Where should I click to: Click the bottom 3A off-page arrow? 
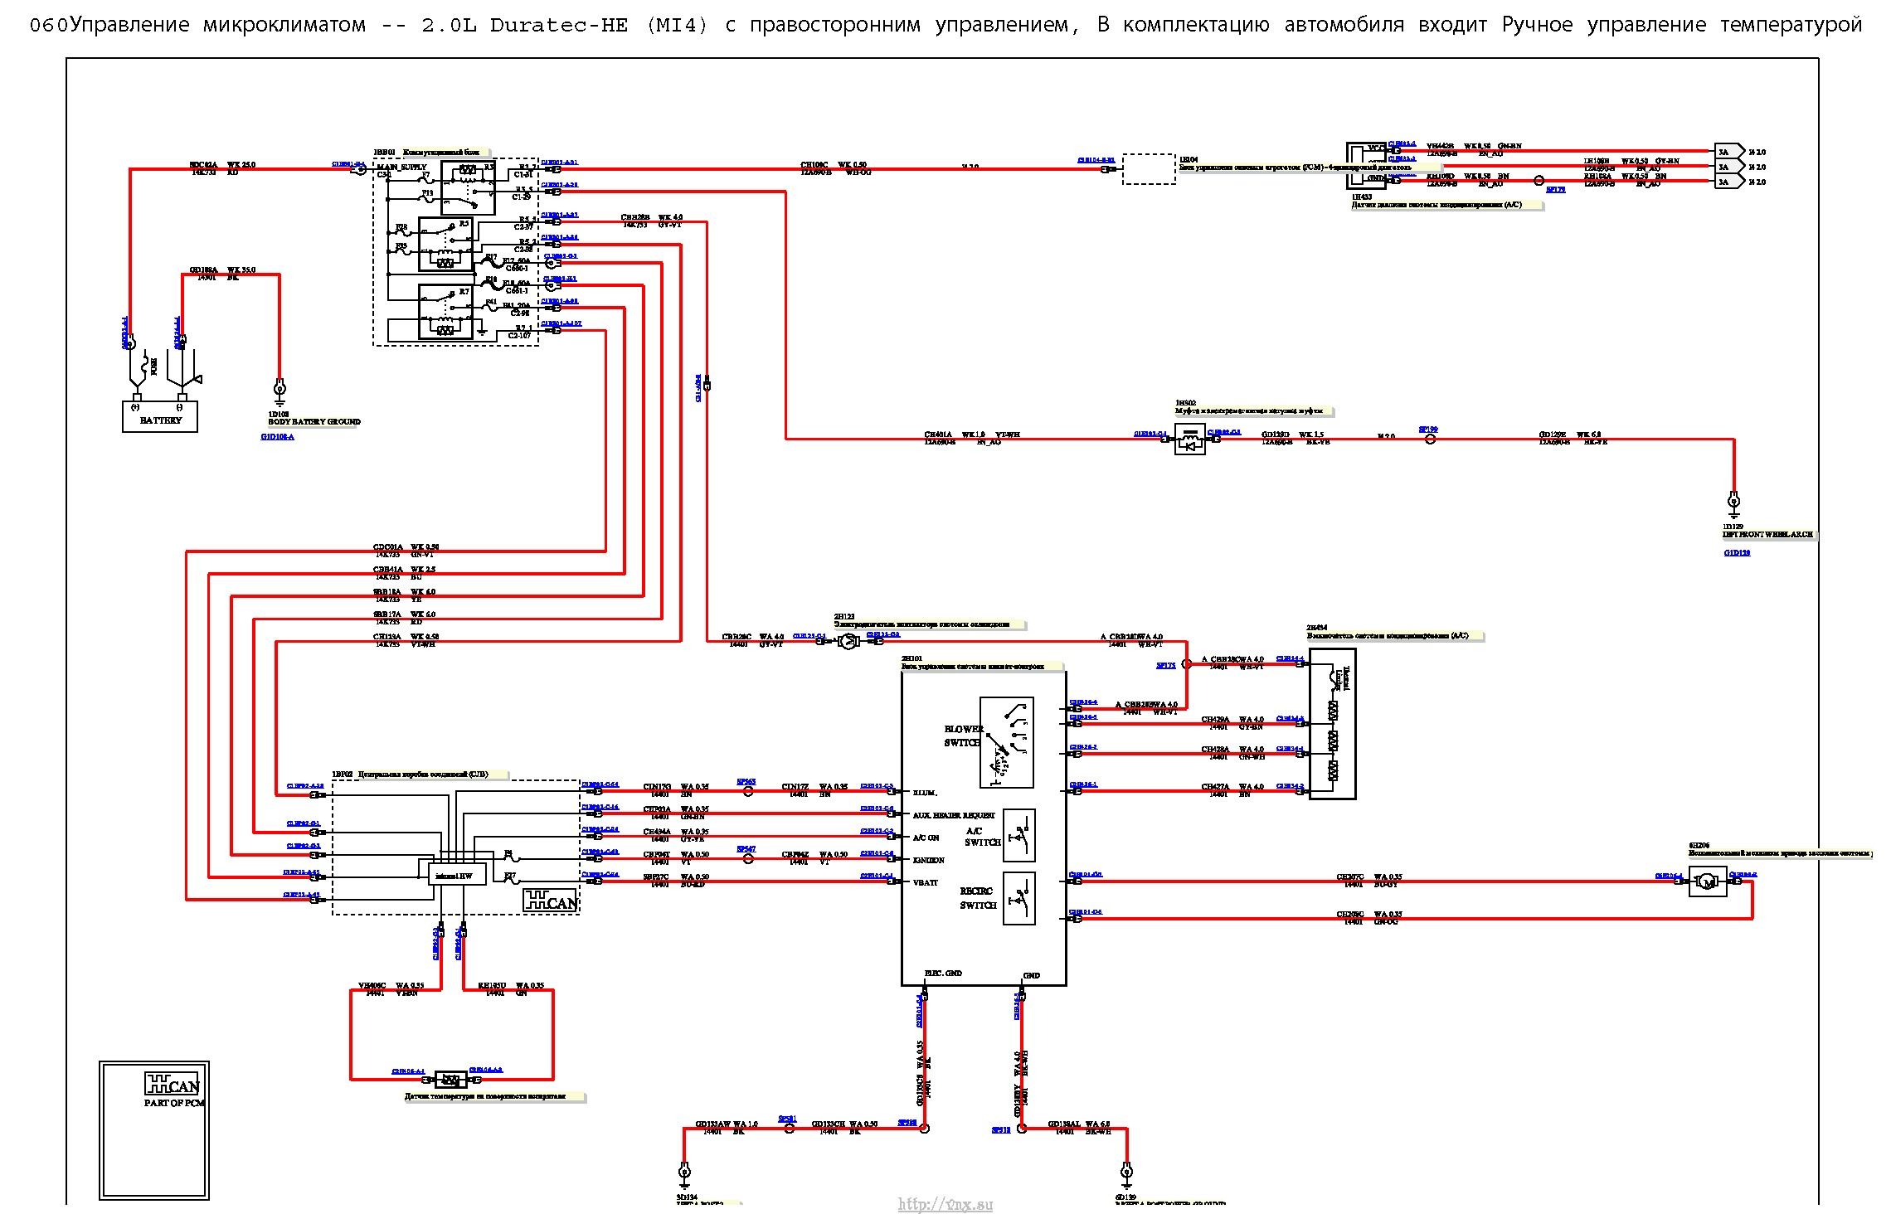tap(1729, 182)
